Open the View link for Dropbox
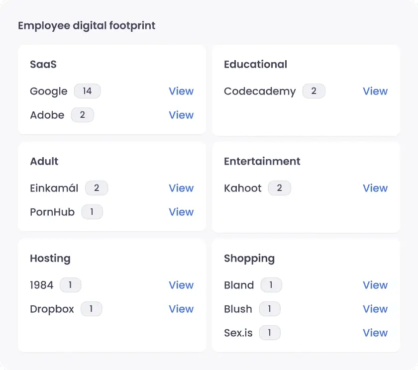This screenshot has width=418, height=370. (x=181, y=309)
